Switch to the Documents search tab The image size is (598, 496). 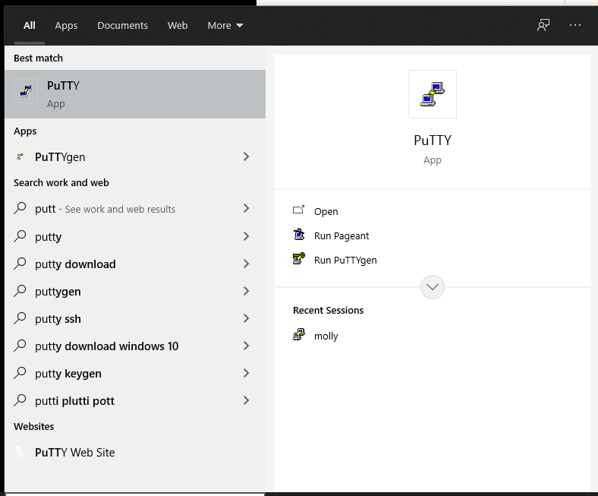122,25
